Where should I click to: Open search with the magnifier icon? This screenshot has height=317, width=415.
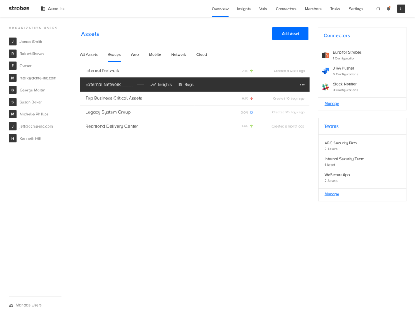378,9
